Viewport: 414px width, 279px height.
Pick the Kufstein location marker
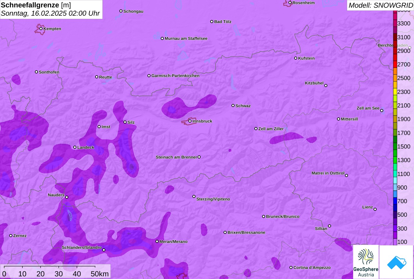296,58
